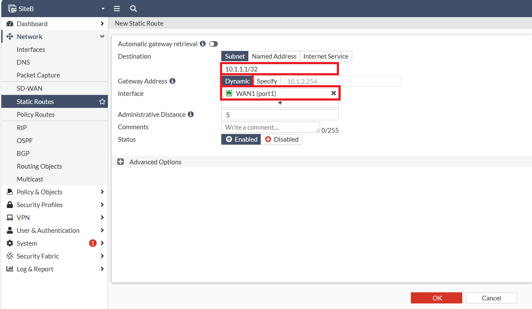This screenshot has width=532, height=309.
Task: Expand the User & Authentication chevron
Action: (102, 230)
